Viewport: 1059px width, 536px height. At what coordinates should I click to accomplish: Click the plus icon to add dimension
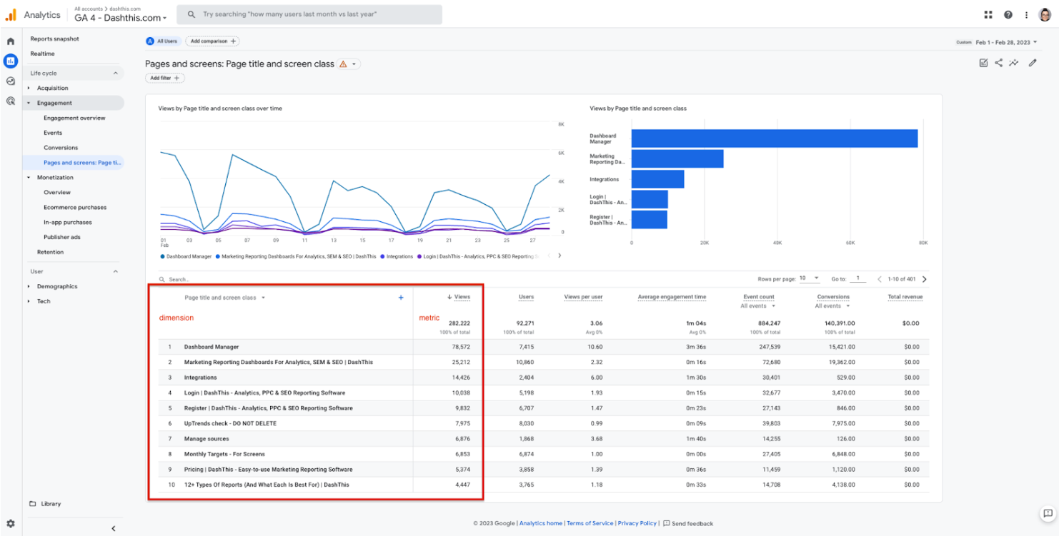point(401,298)
